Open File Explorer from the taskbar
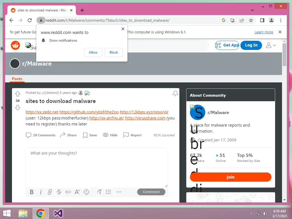 23,213
